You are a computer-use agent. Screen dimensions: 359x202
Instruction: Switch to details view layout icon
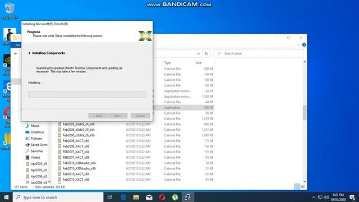pos(297,187)
